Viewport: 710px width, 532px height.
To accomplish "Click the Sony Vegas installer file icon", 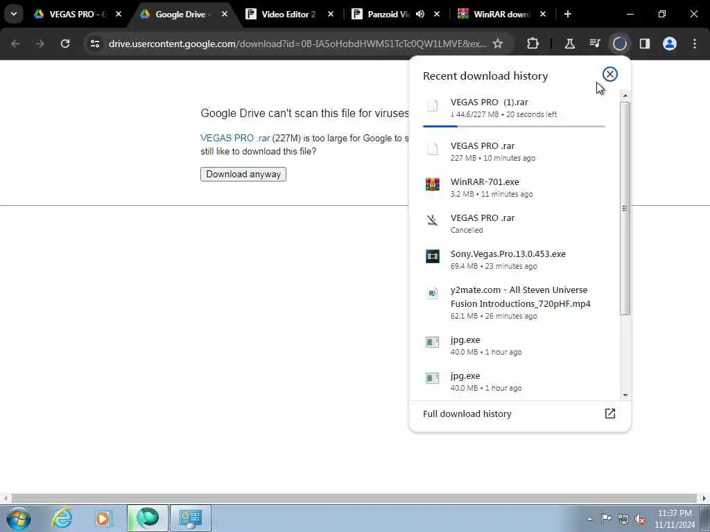I will [433, 256].
